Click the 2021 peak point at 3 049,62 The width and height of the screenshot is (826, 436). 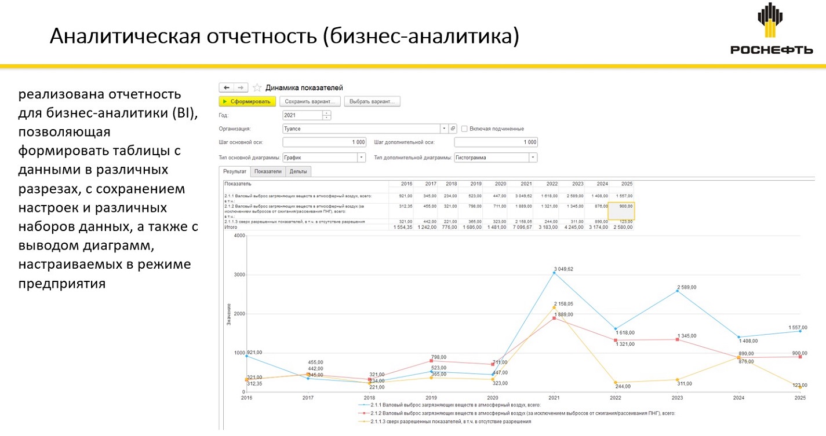(554, 273)
